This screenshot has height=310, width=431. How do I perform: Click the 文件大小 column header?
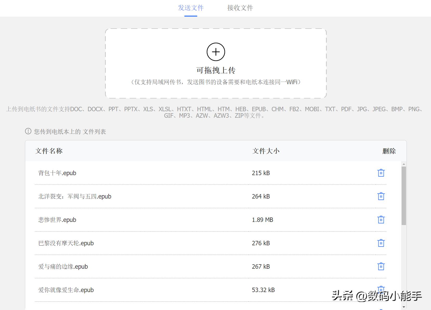[x=265, y=151]
